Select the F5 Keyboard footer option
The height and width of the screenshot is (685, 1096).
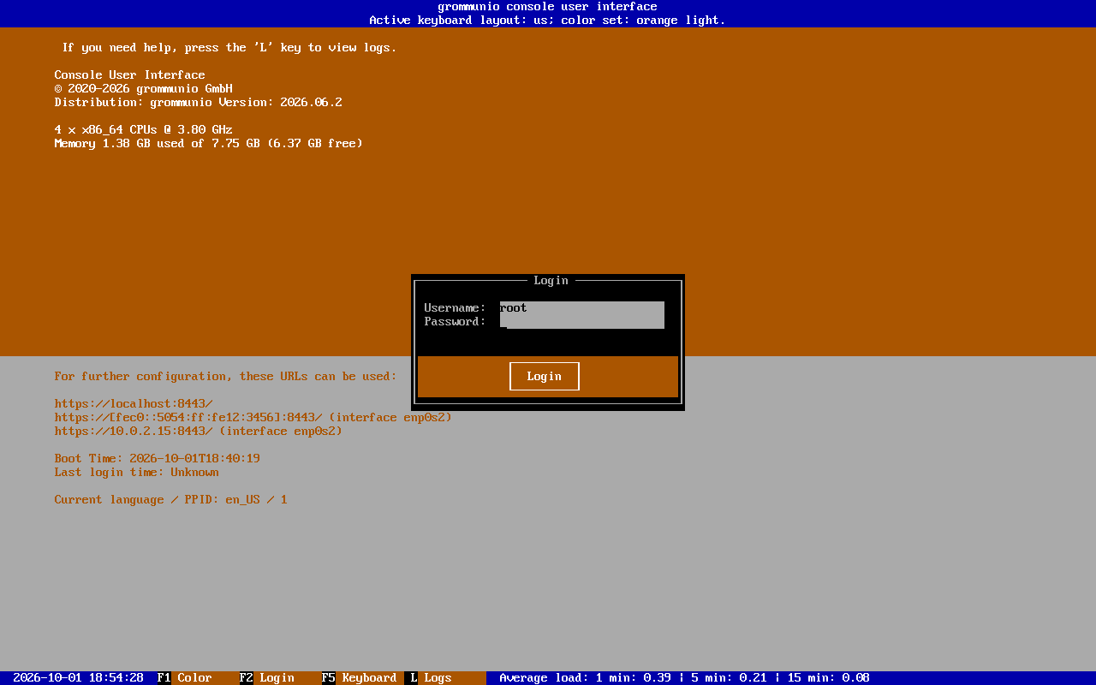click(x=360, y=678)
